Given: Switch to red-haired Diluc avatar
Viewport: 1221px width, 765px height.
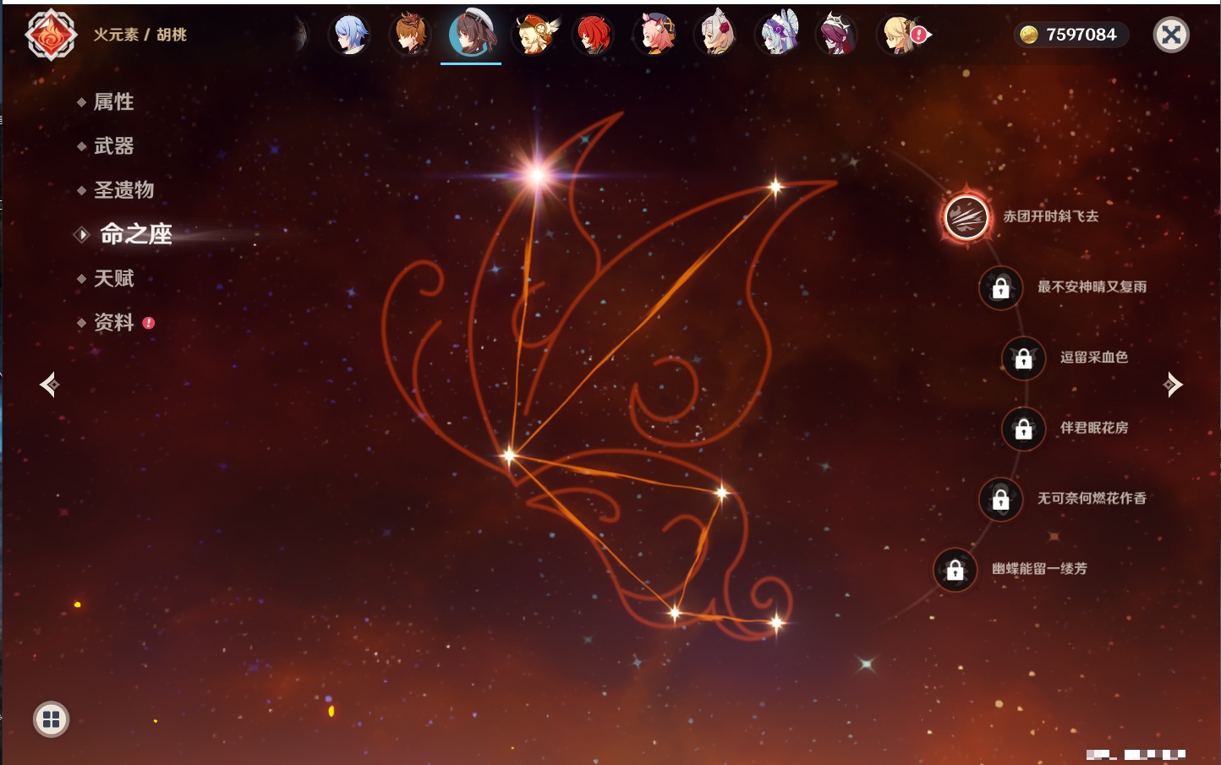Looking at the screenshot, I should click(x=594, y=35).
